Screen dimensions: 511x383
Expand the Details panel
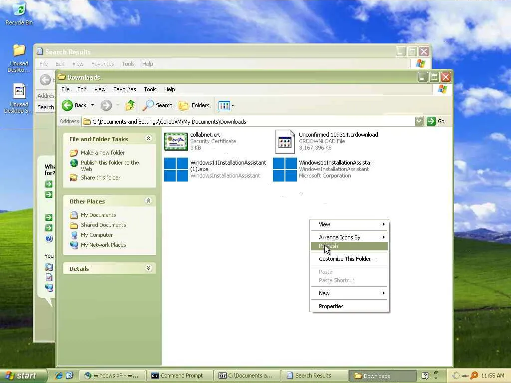148,268
